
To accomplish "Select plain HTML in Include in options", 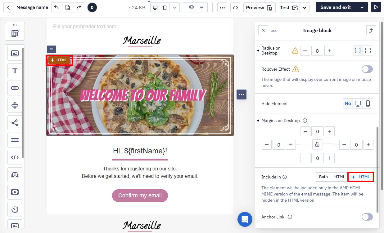I will tap(339, 177).
